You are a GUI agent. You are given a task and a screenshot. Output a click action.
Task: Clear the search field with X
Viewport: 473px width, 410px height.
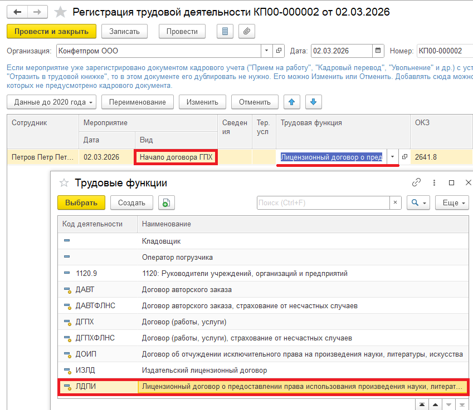click(x=395, y=202)
